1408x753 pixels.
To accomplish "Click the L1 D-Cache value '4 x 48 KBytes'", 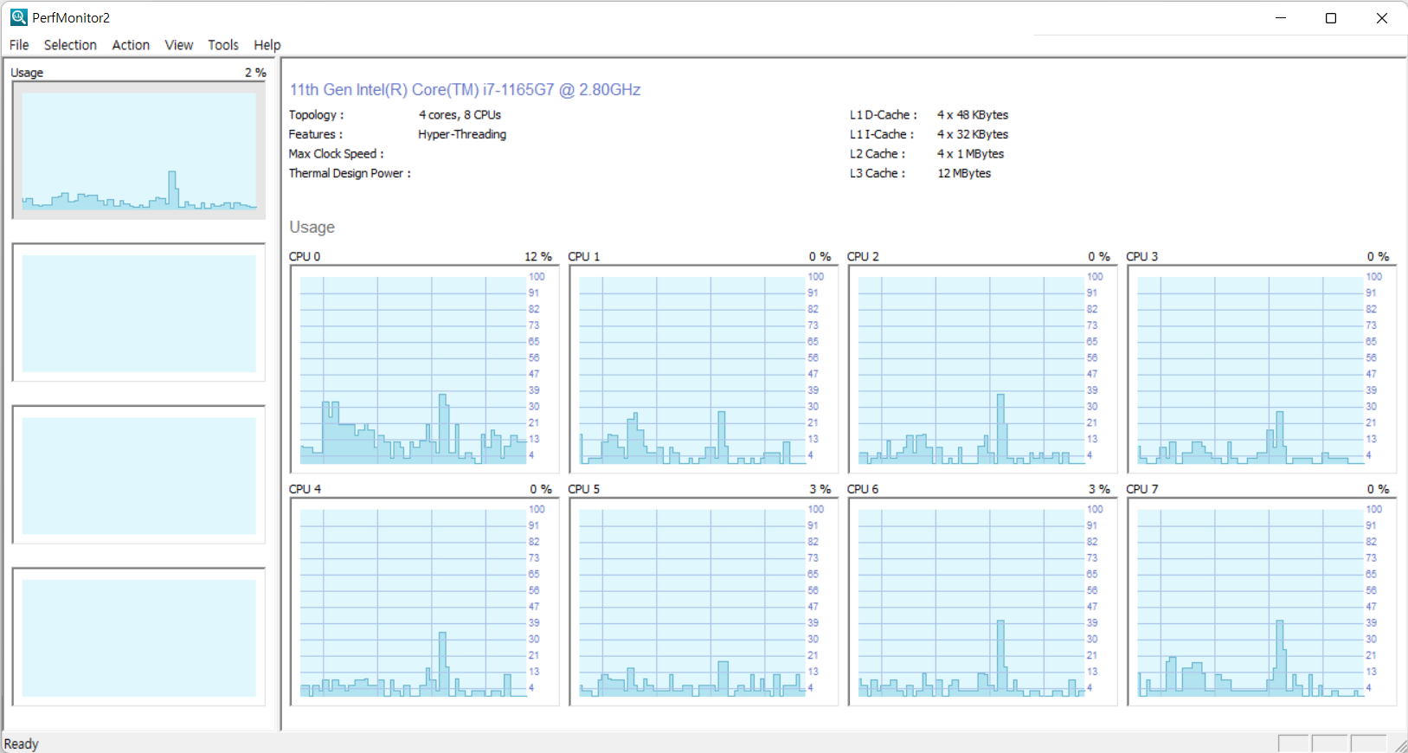I will pyautogui.click(x=973, y=115).
